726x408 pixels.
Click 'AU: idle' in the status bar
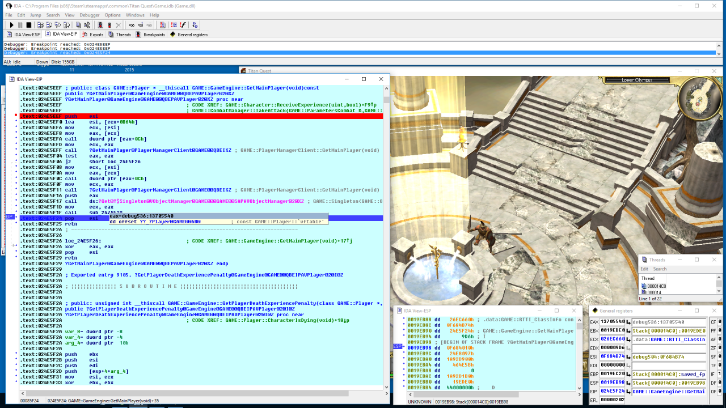coord(12,62)
